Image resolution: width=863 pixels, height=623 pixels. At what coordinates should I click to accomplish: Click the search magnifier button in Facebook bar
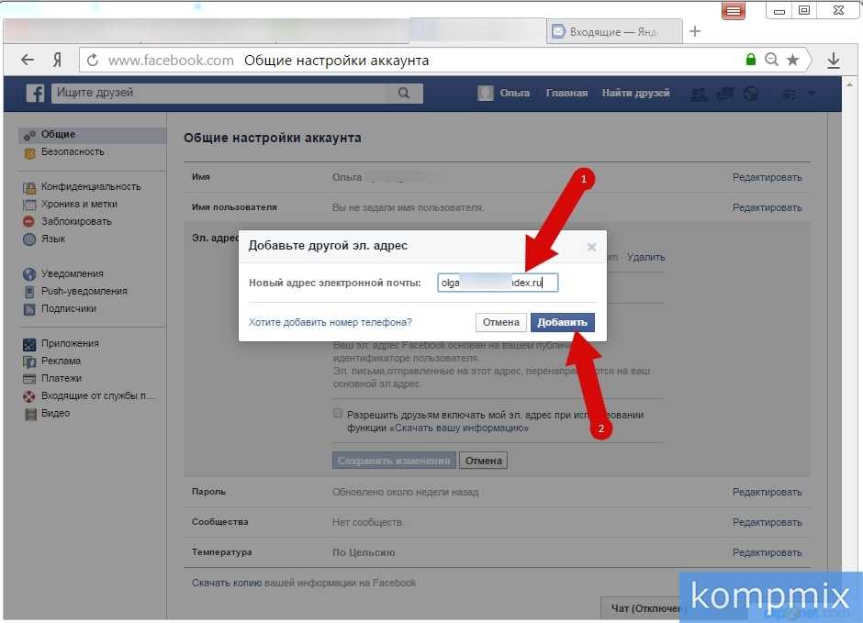pyautogui.click(x=404, y=94)
